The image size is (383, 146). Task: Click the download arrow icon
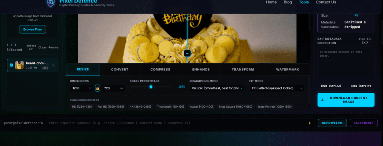pos(322,100)
